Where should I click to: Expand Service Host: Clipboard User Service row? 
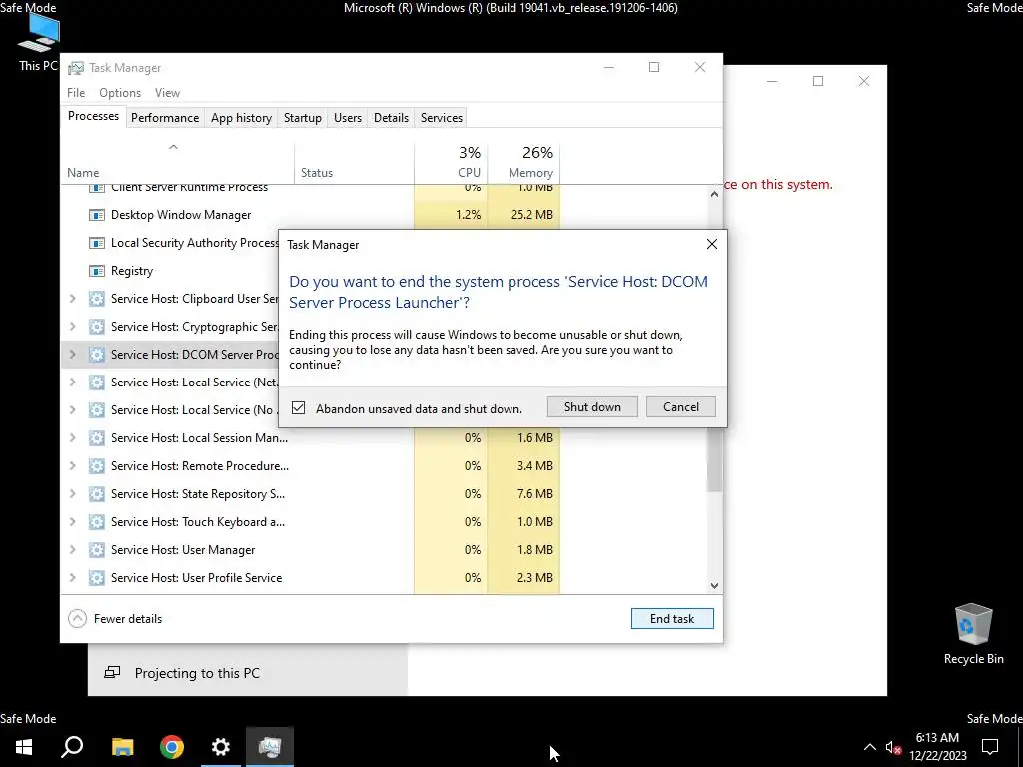(72, 299)
